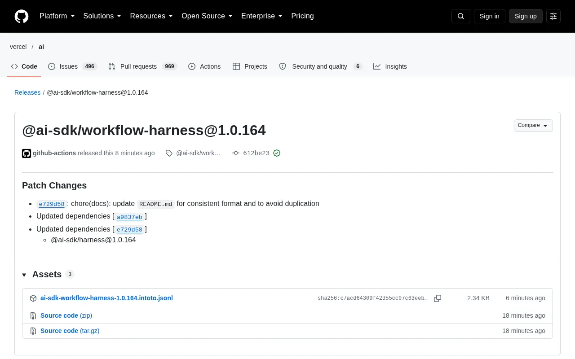Download Source code (zip)
The width and height of the screenshot is (575, 359).
(x=66, y=315)
